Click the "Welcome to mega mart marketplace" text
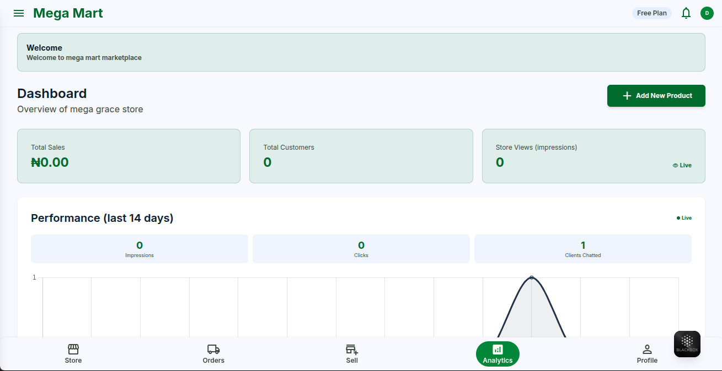This screenshot has width=722, height=371. [x=84, y=58]
